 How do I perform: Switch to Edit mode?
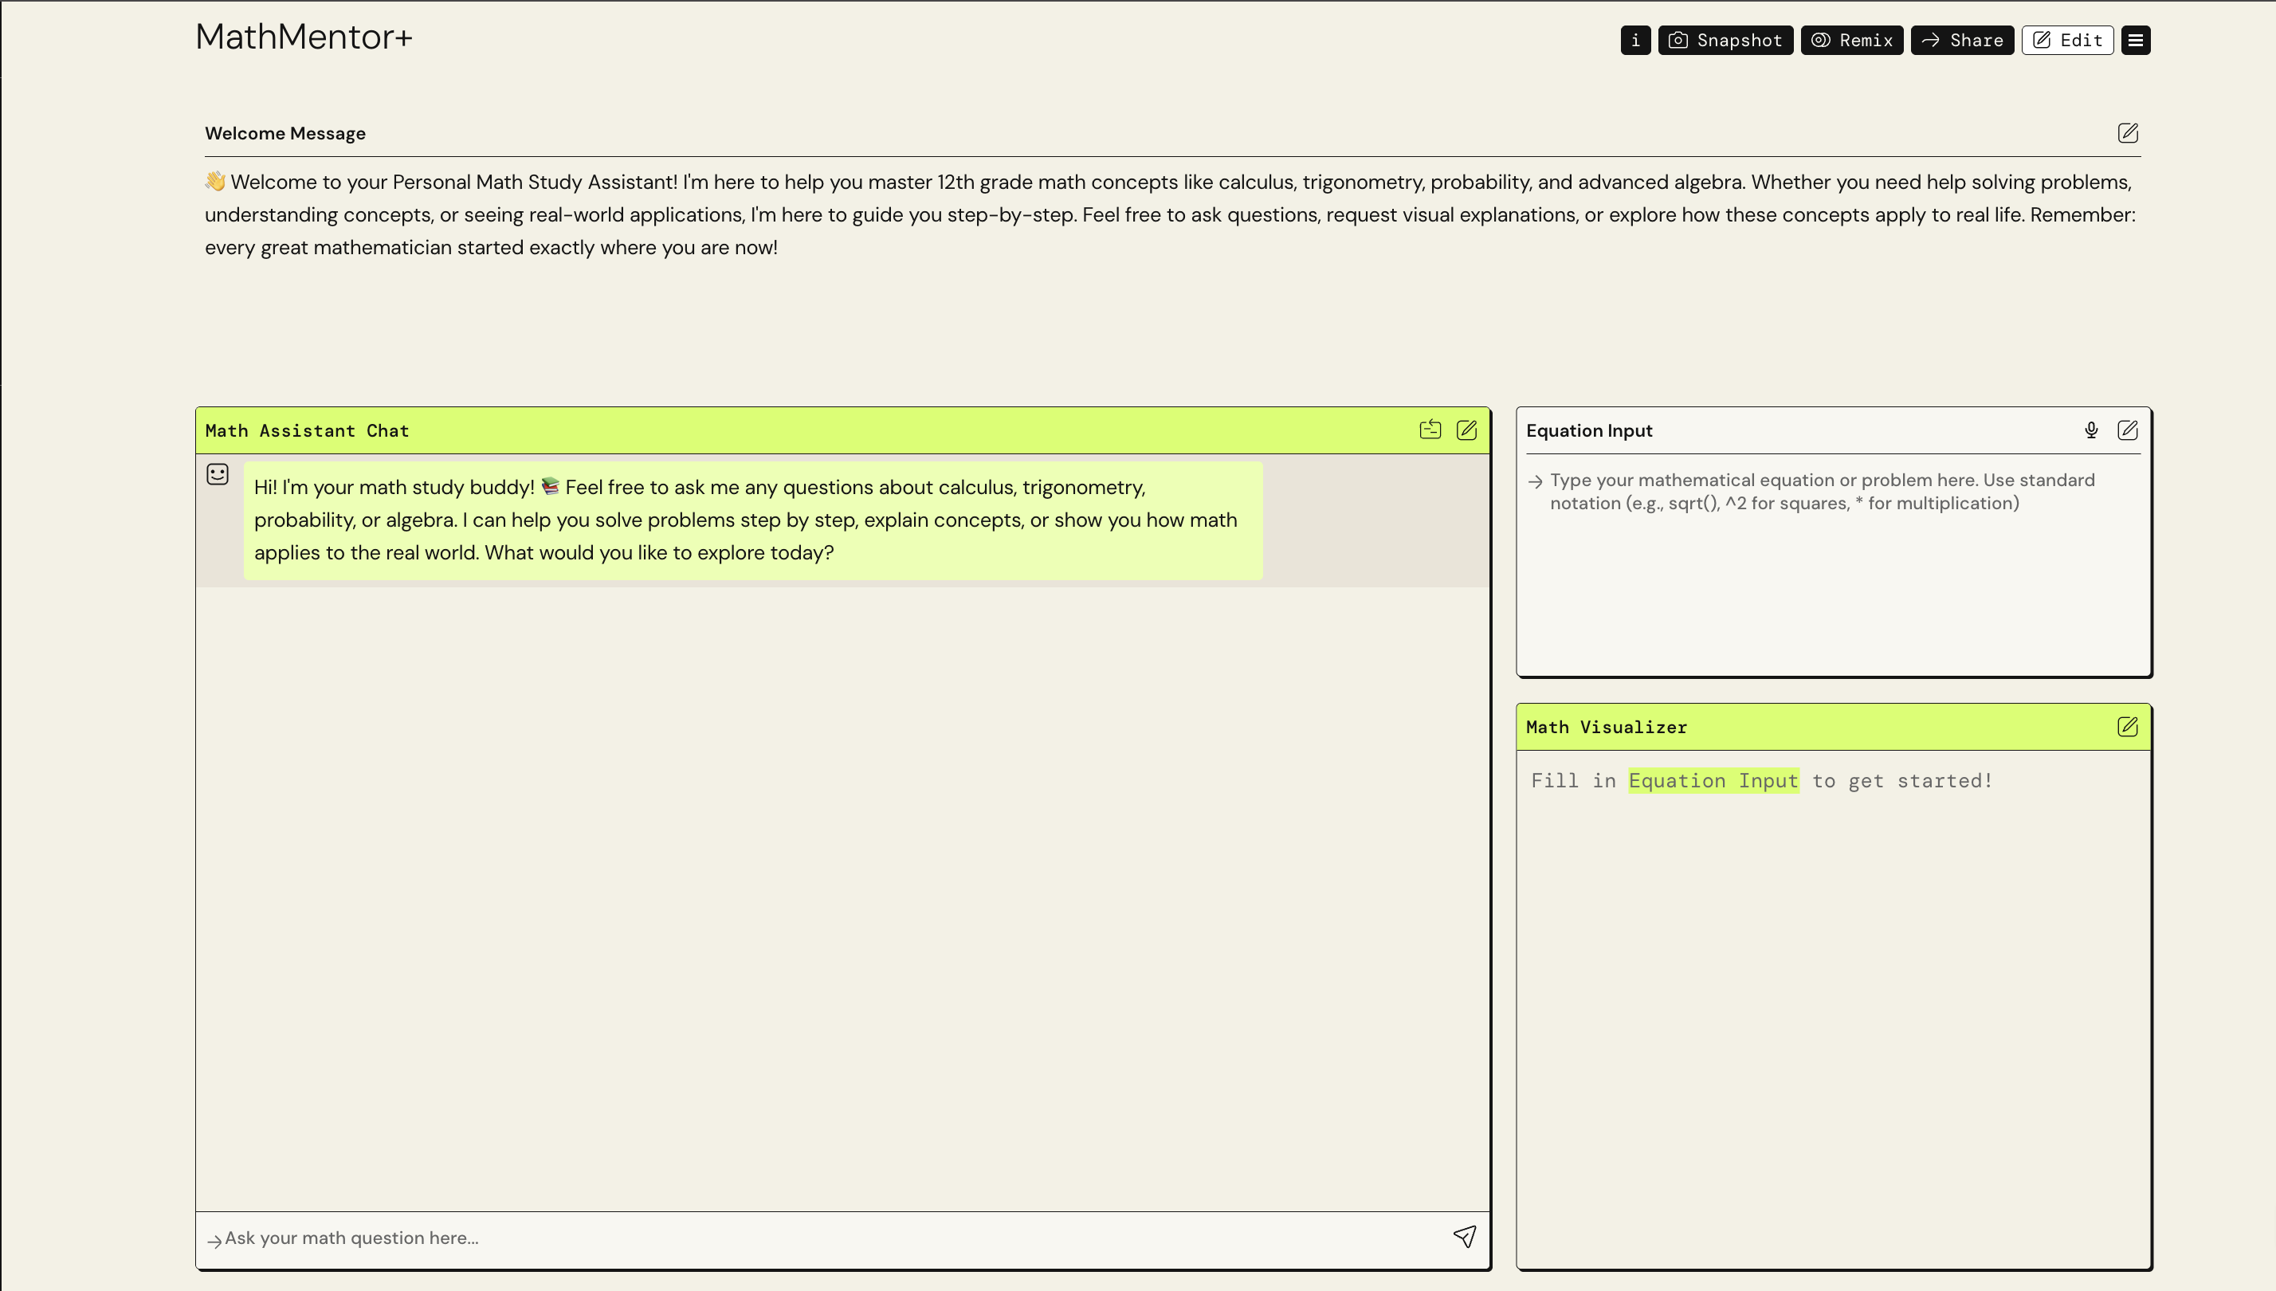pos(2066,40)
